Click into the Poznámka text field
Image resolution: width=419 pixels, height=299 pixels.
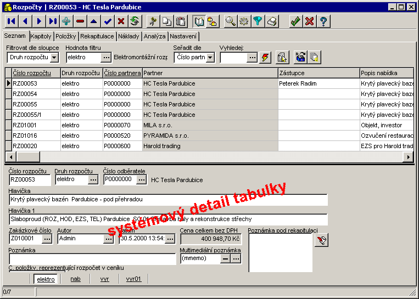pos(92,258)
